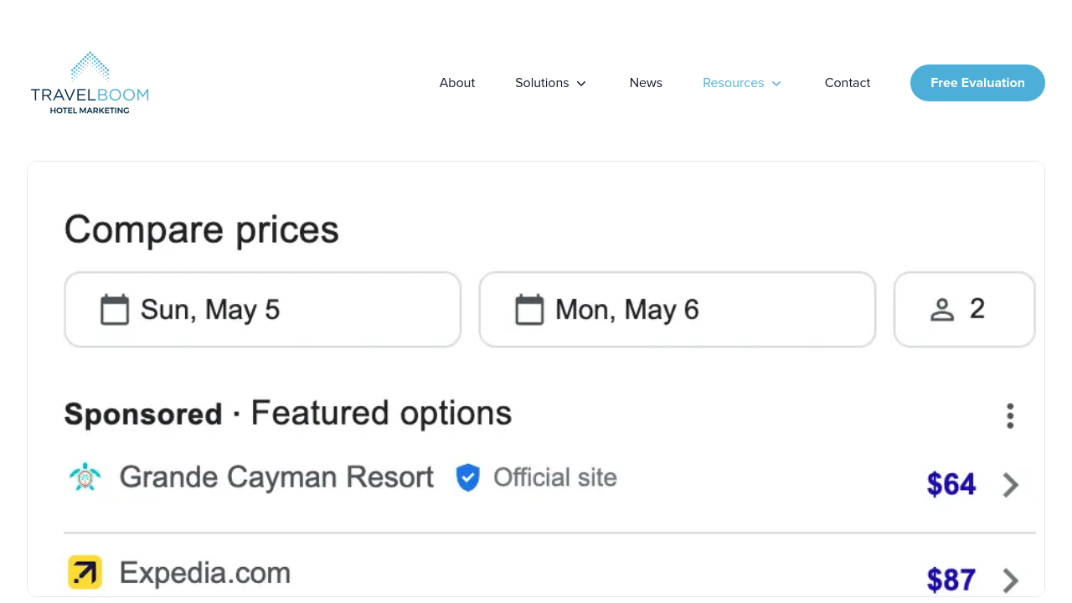Click the guests person icon
This screenshot has height=603, width=1072.
[x=942, y=310]
